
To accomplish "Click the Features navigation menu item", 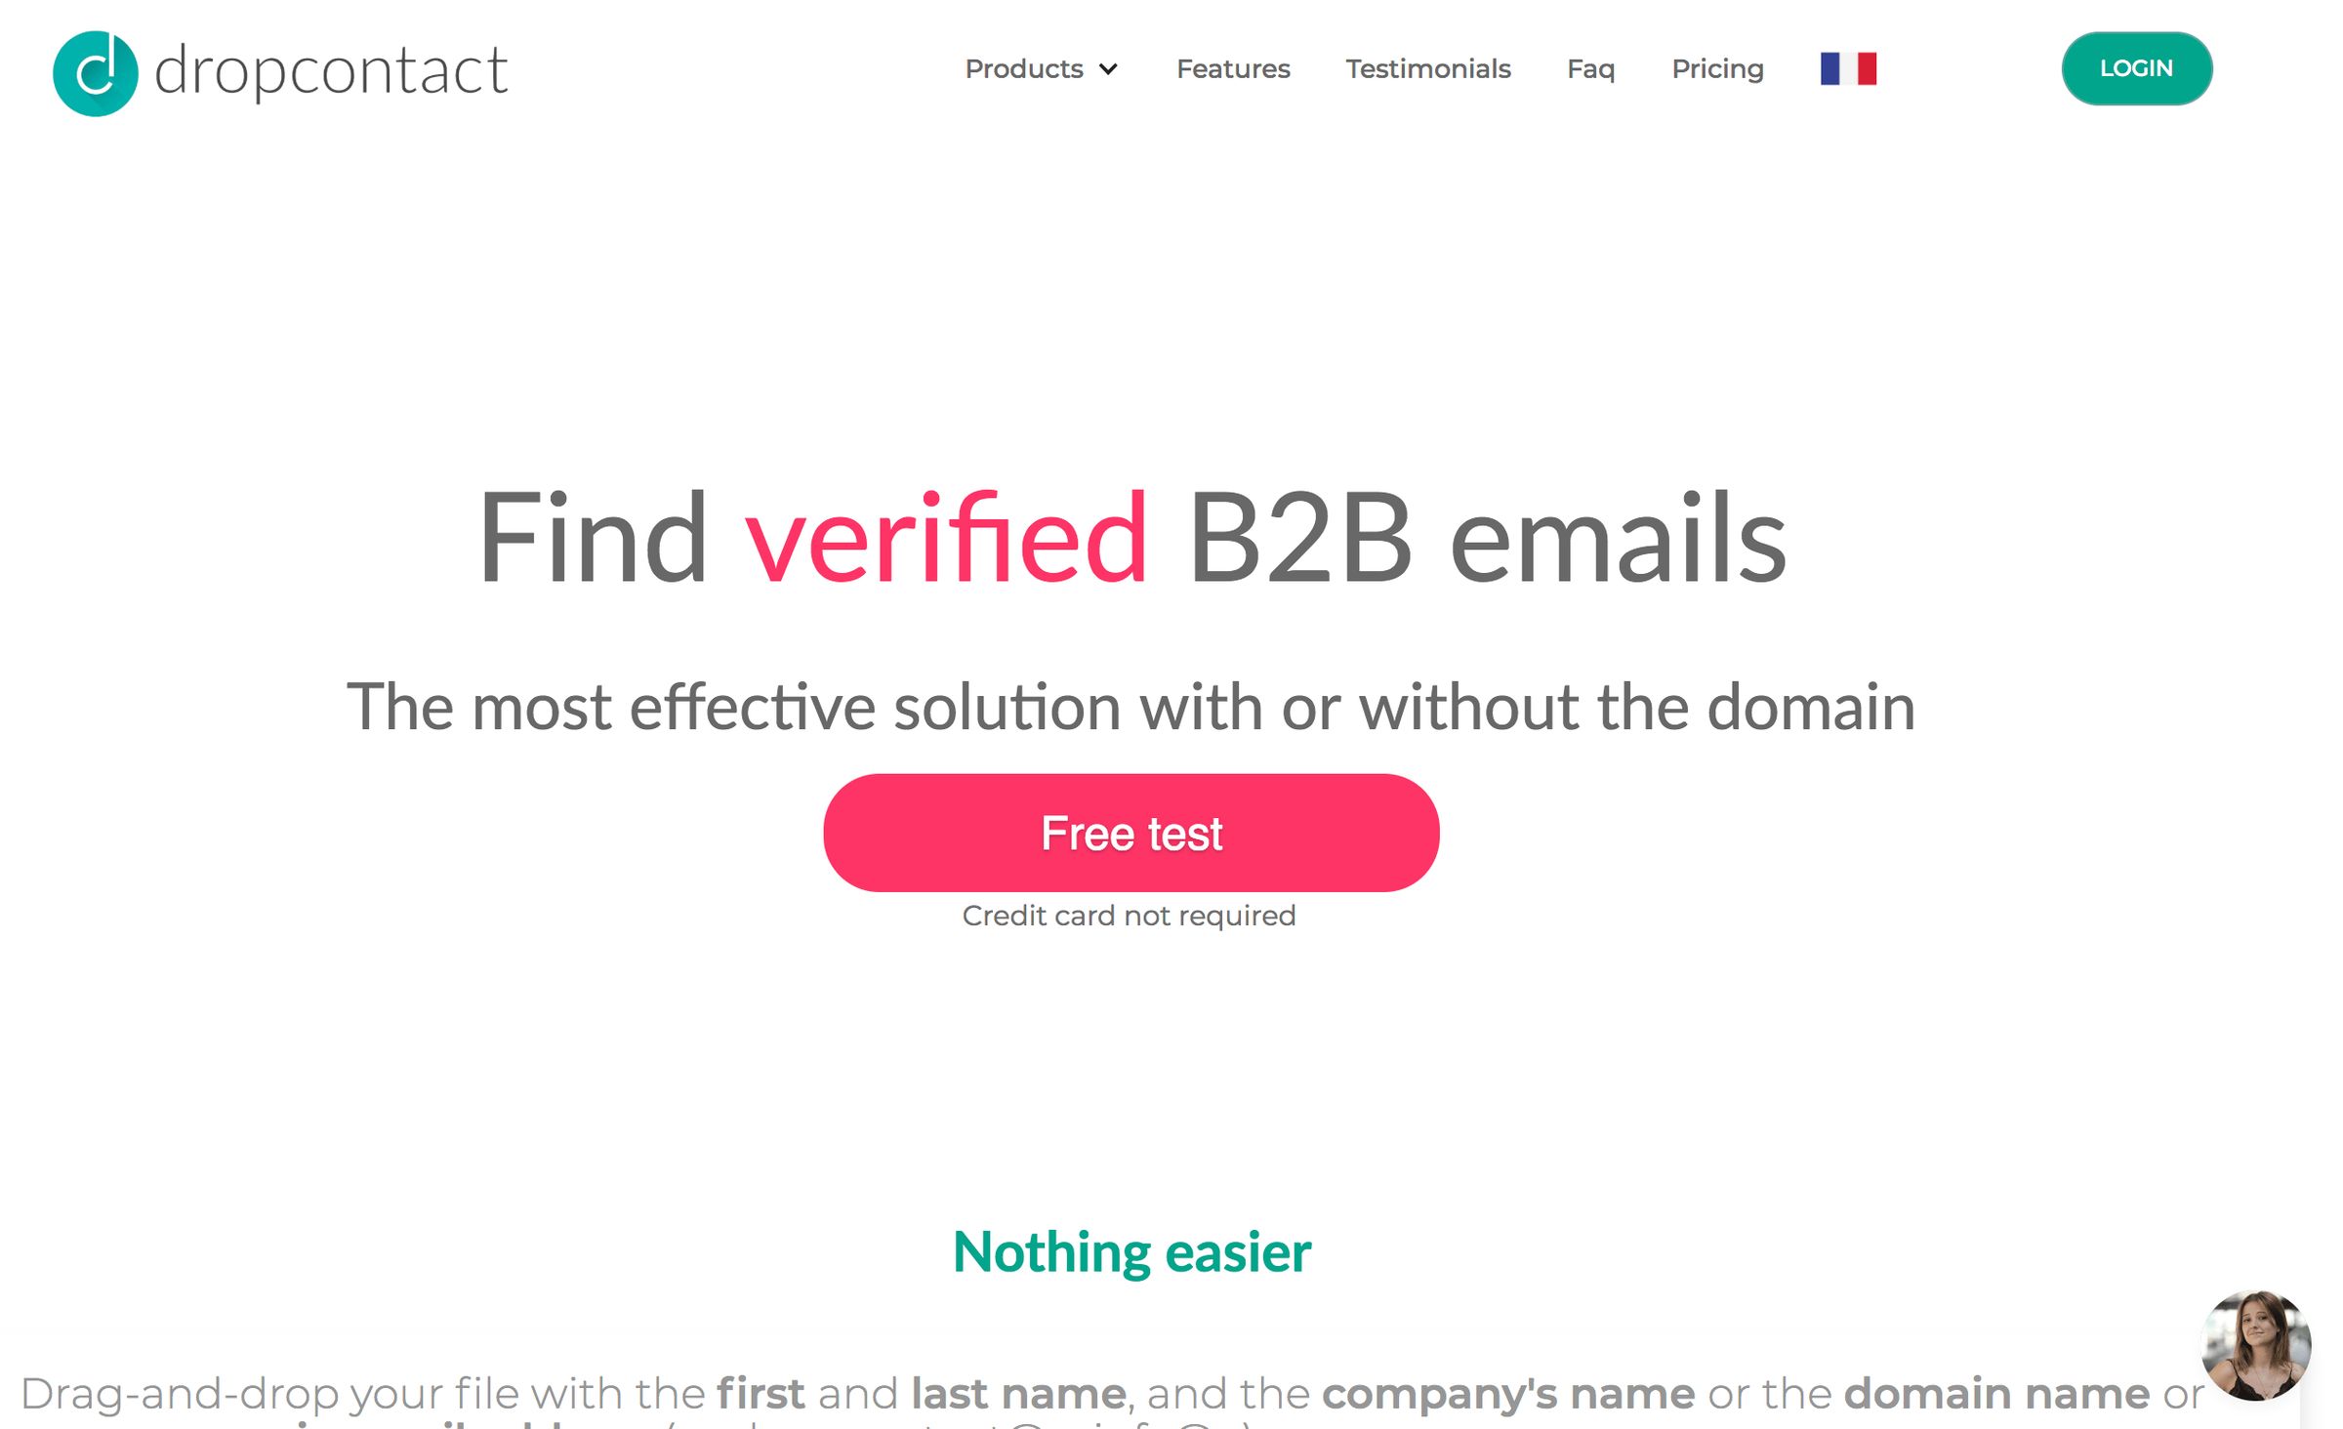I will 1232,68.
